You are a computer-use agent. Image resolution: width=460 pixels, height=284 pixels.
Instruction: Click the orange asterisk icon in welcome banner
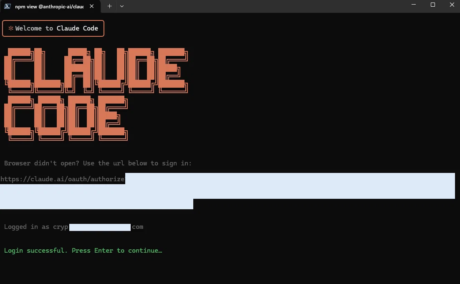click(11, 28)
